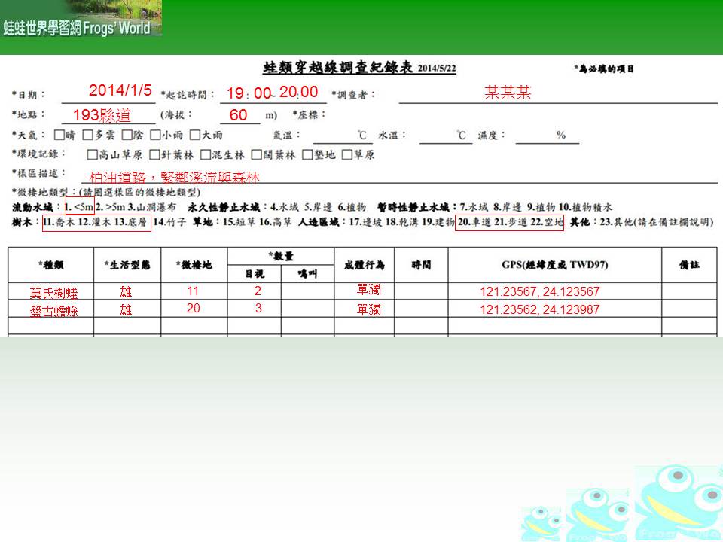
Task: Check the 晴 weather checkbox
Action: click(59, 135)
